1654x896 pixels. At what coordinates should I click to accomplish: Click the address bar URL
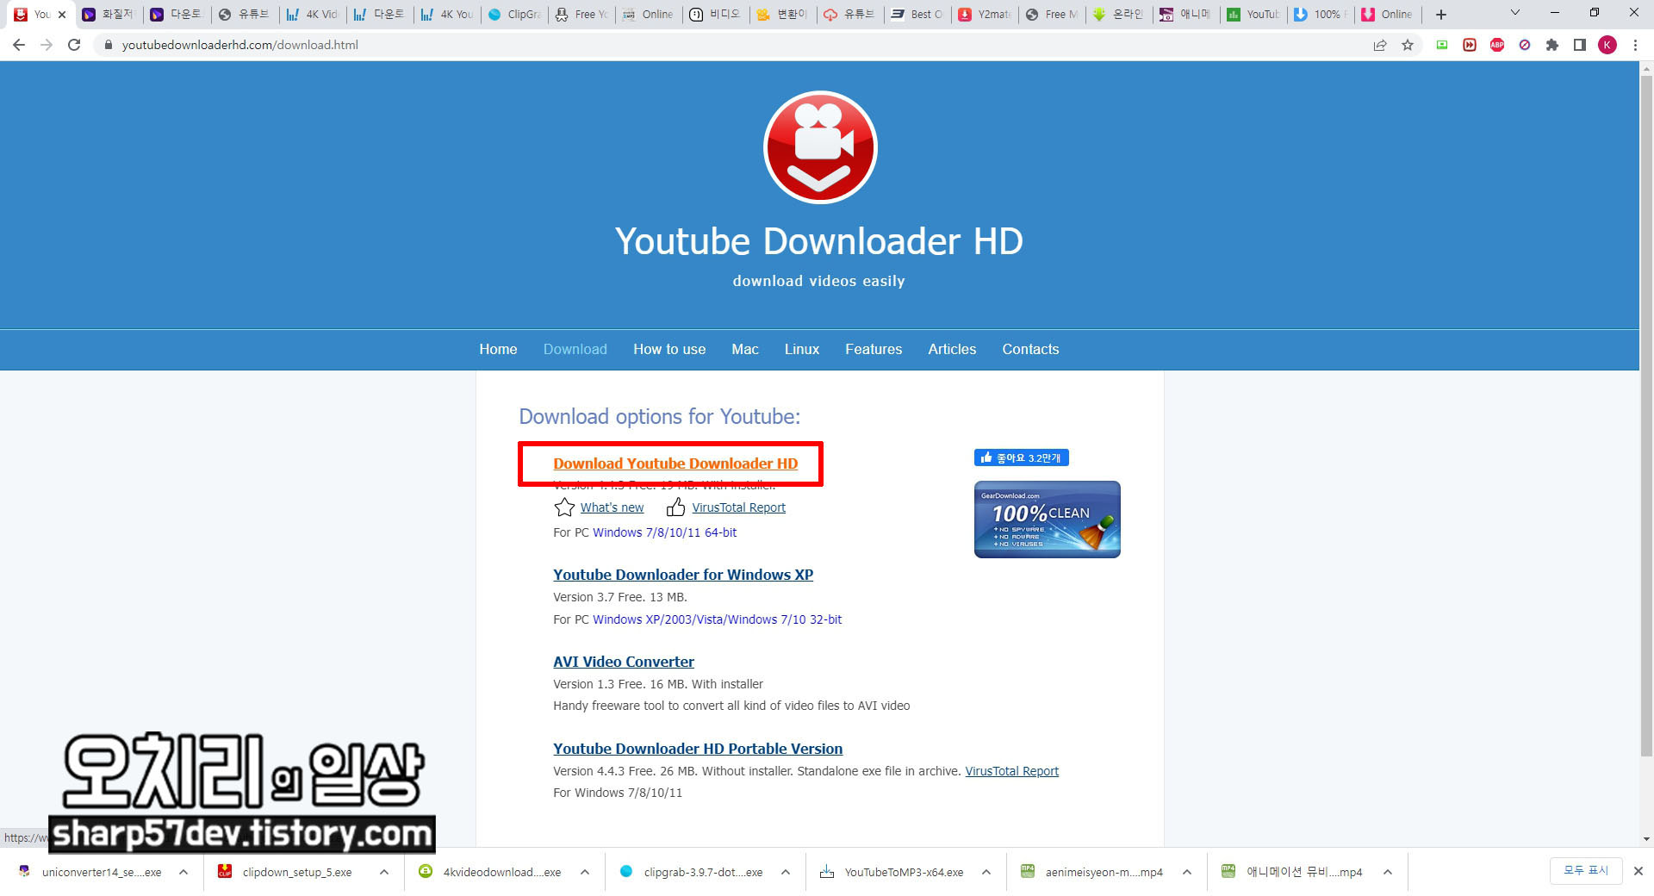click(x=239, y=45)
